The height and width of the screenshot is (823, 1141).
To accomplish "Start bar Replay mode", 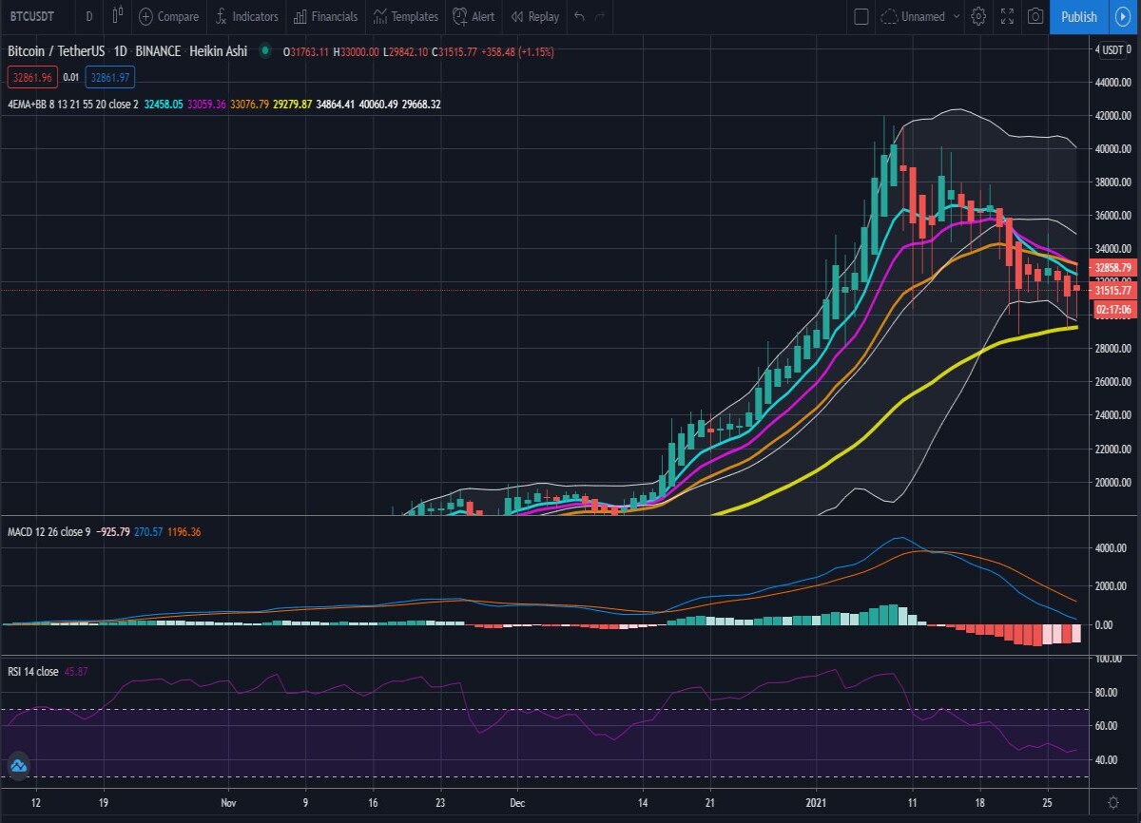I will [x=534, y=16].
